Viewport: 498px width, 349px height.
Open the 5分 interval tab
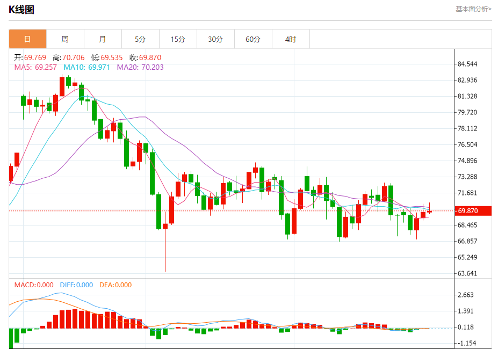coord(140,39)
